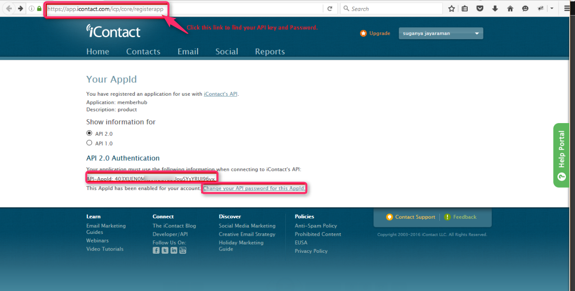The image size is (575, 291).
Task: Reload the page with refresh icon
Action: 330,8
